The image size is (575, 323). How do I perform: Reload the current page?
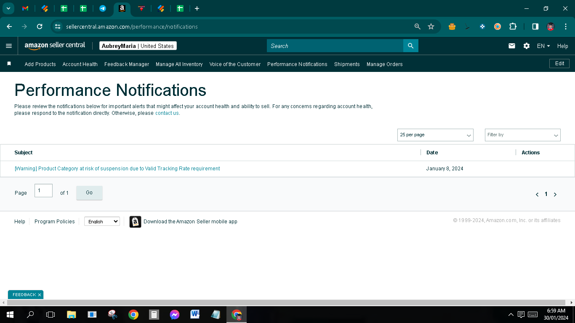(x=40, y=26)
